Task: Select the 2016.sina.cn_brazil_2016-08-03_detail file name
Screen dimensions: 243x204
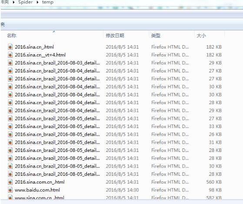Action: click(x=57, y=63)
